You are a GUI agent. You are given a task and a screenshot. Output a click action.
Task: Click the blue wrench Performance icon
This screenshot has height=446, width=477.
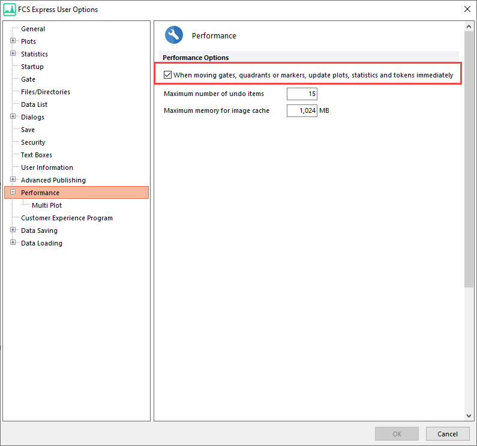pos(174,35)
